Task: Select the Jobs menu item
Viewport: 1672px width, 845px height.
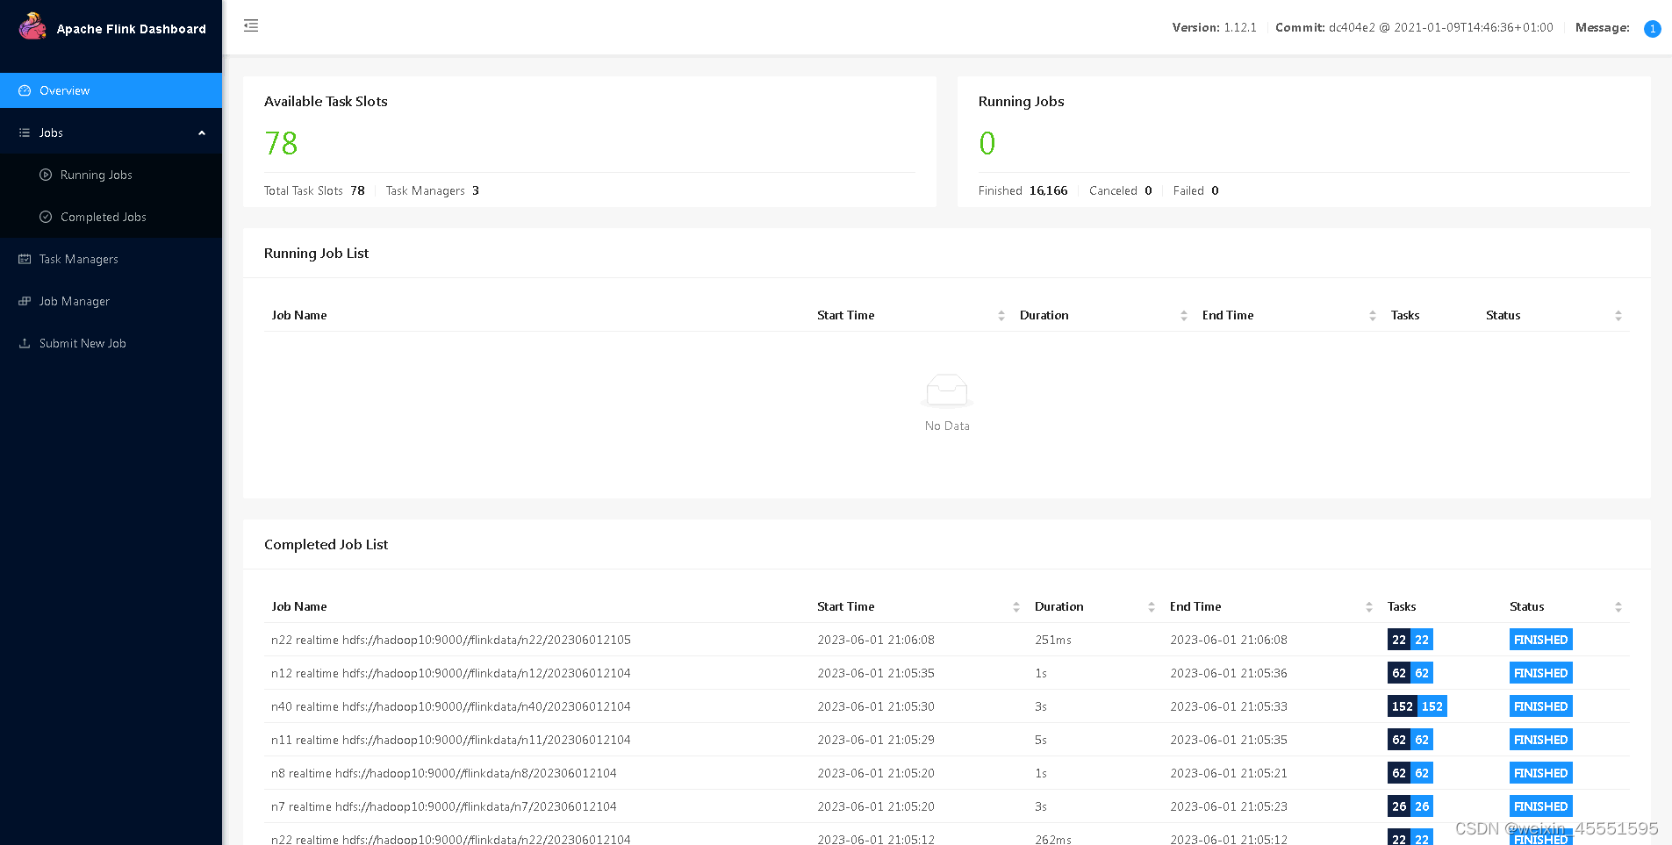Action: click(51, 132)
